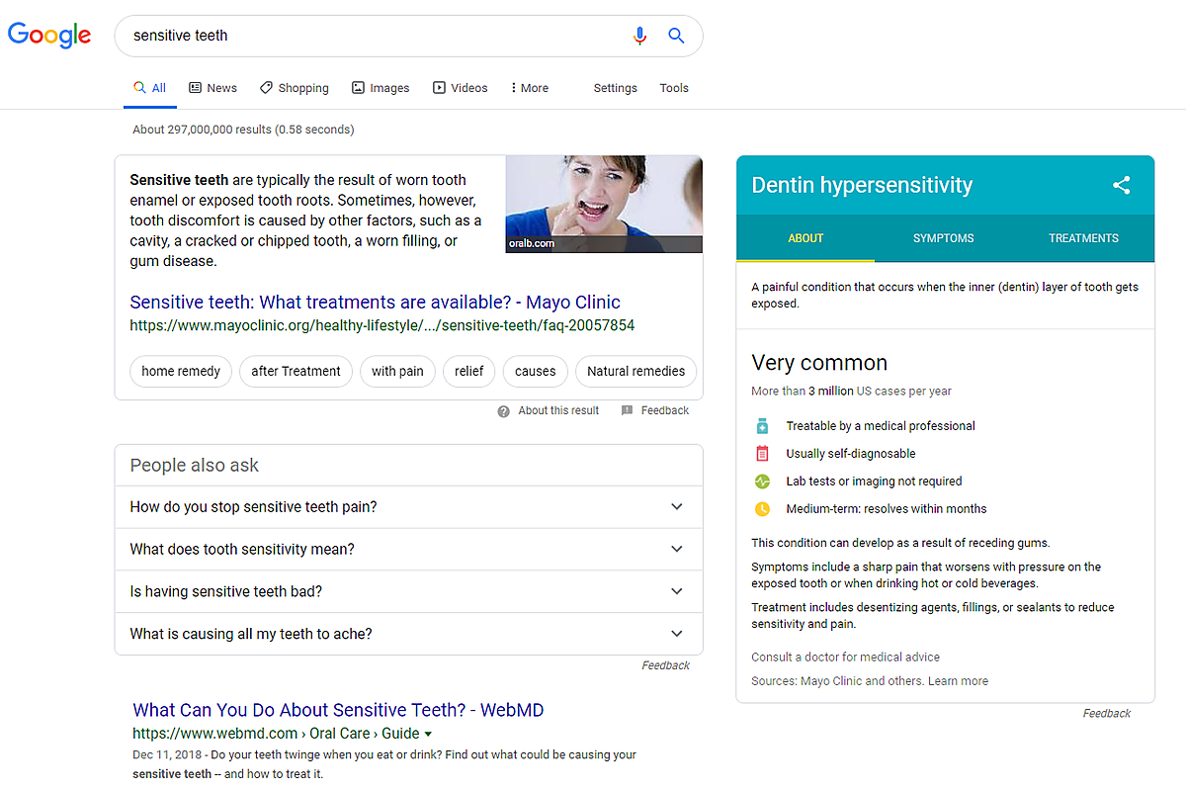Open the Tools option
This screenshot has height=790, width=1186.
[x=674, y=88]
